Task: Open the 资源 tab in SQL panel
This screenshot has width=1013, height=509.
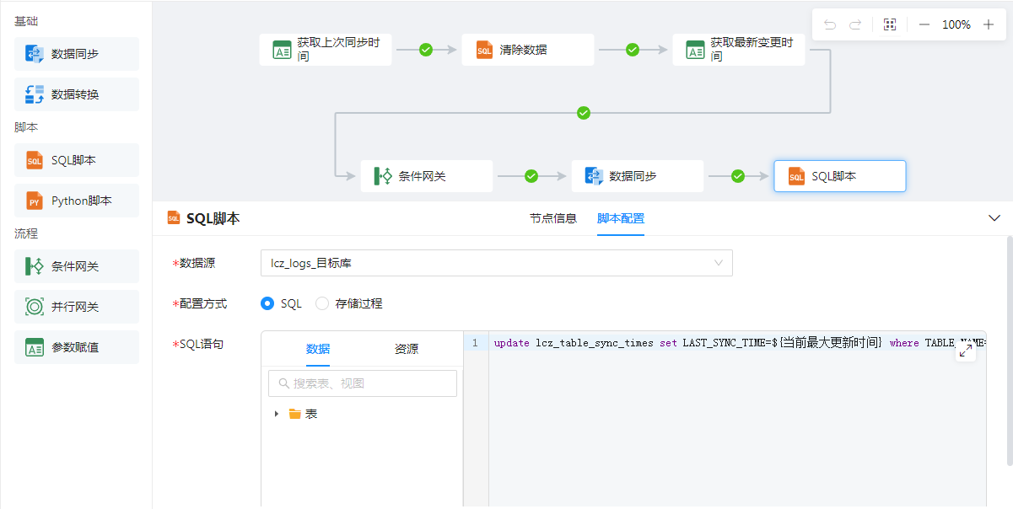Action: point(407,349)
